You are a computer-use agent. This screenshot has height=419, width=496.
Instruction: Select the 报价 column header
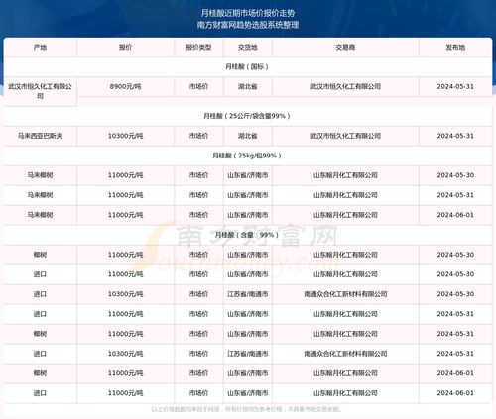125,48
